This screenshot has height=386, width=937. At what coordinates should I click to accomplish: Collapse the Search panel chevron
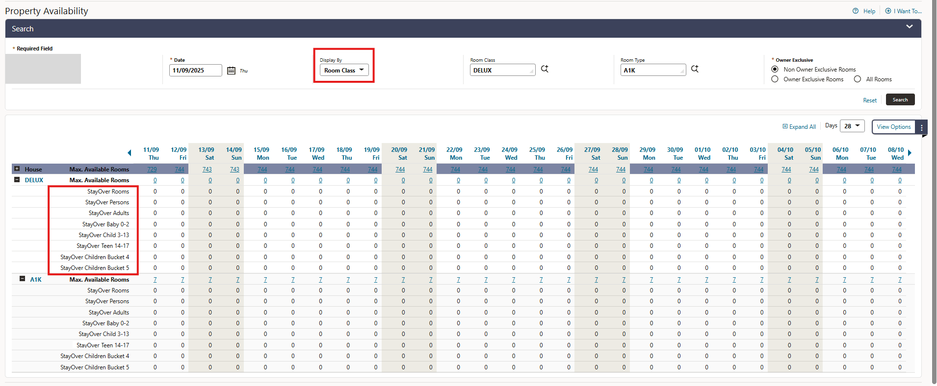[x=909, y=27]
